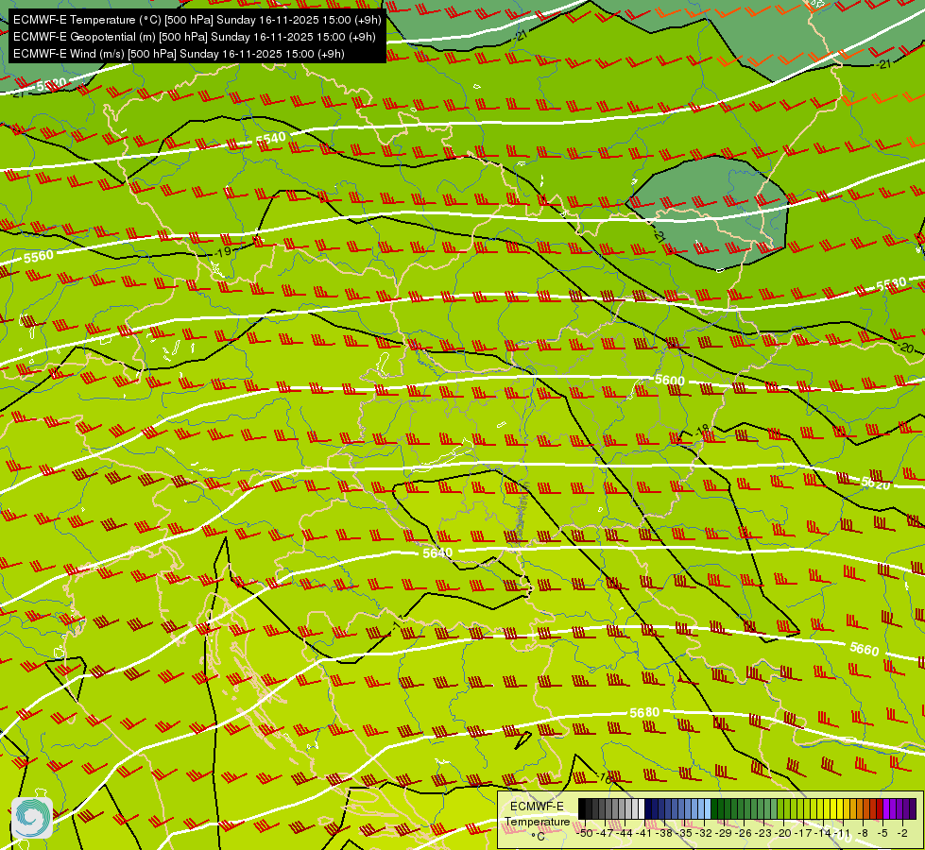Viewport: 925px width, 850px height.
Task: Select the ECMWF-E Wind title line
Action: (x=179, y=54)
